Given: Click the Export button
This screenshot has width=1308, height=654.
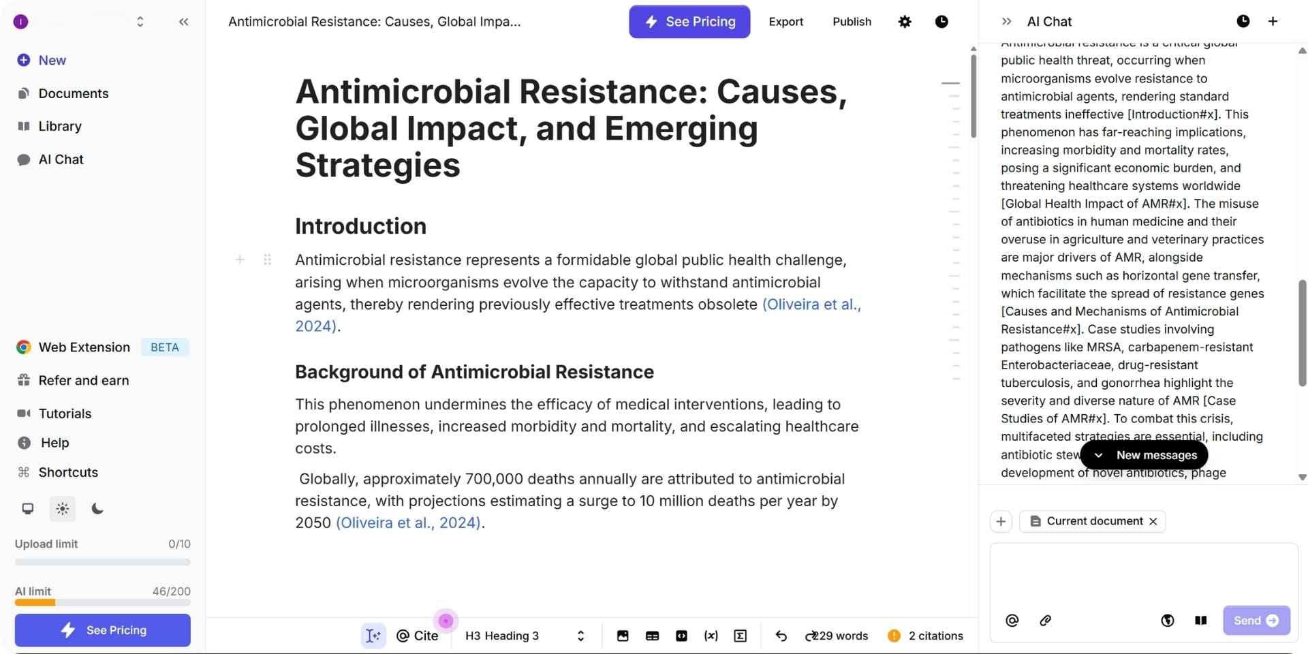Looking at the screenshot, I should point(785,22).
